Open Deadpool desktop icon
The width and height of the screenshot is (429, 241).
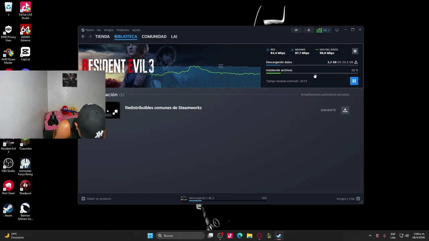pyautogui.click(x=25, y=188)
